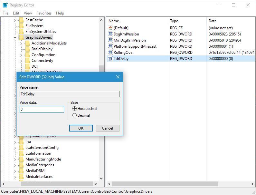
Task: Click the tree pane horizontal scroll left arrow
Action: (4, 184)
